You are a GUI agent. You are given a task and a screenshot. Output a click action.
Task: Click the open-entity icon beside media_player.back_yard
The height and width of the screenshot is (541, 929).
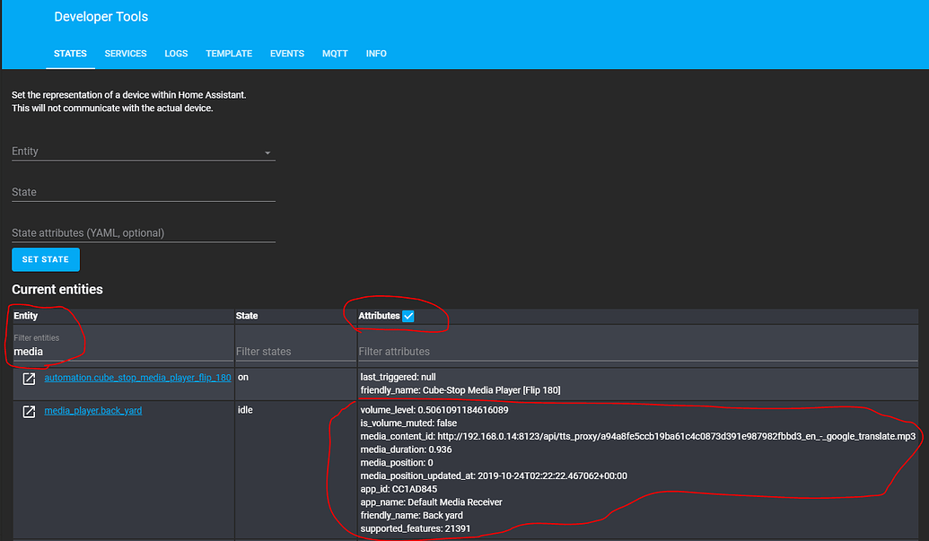29,409
